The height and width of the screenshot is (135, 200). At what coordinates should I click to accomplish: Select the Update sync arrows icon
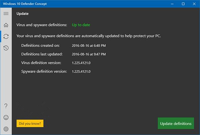[x=6, y=36]
